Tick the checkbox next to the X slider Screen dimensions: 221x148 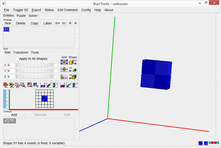(x=55, y=65)
